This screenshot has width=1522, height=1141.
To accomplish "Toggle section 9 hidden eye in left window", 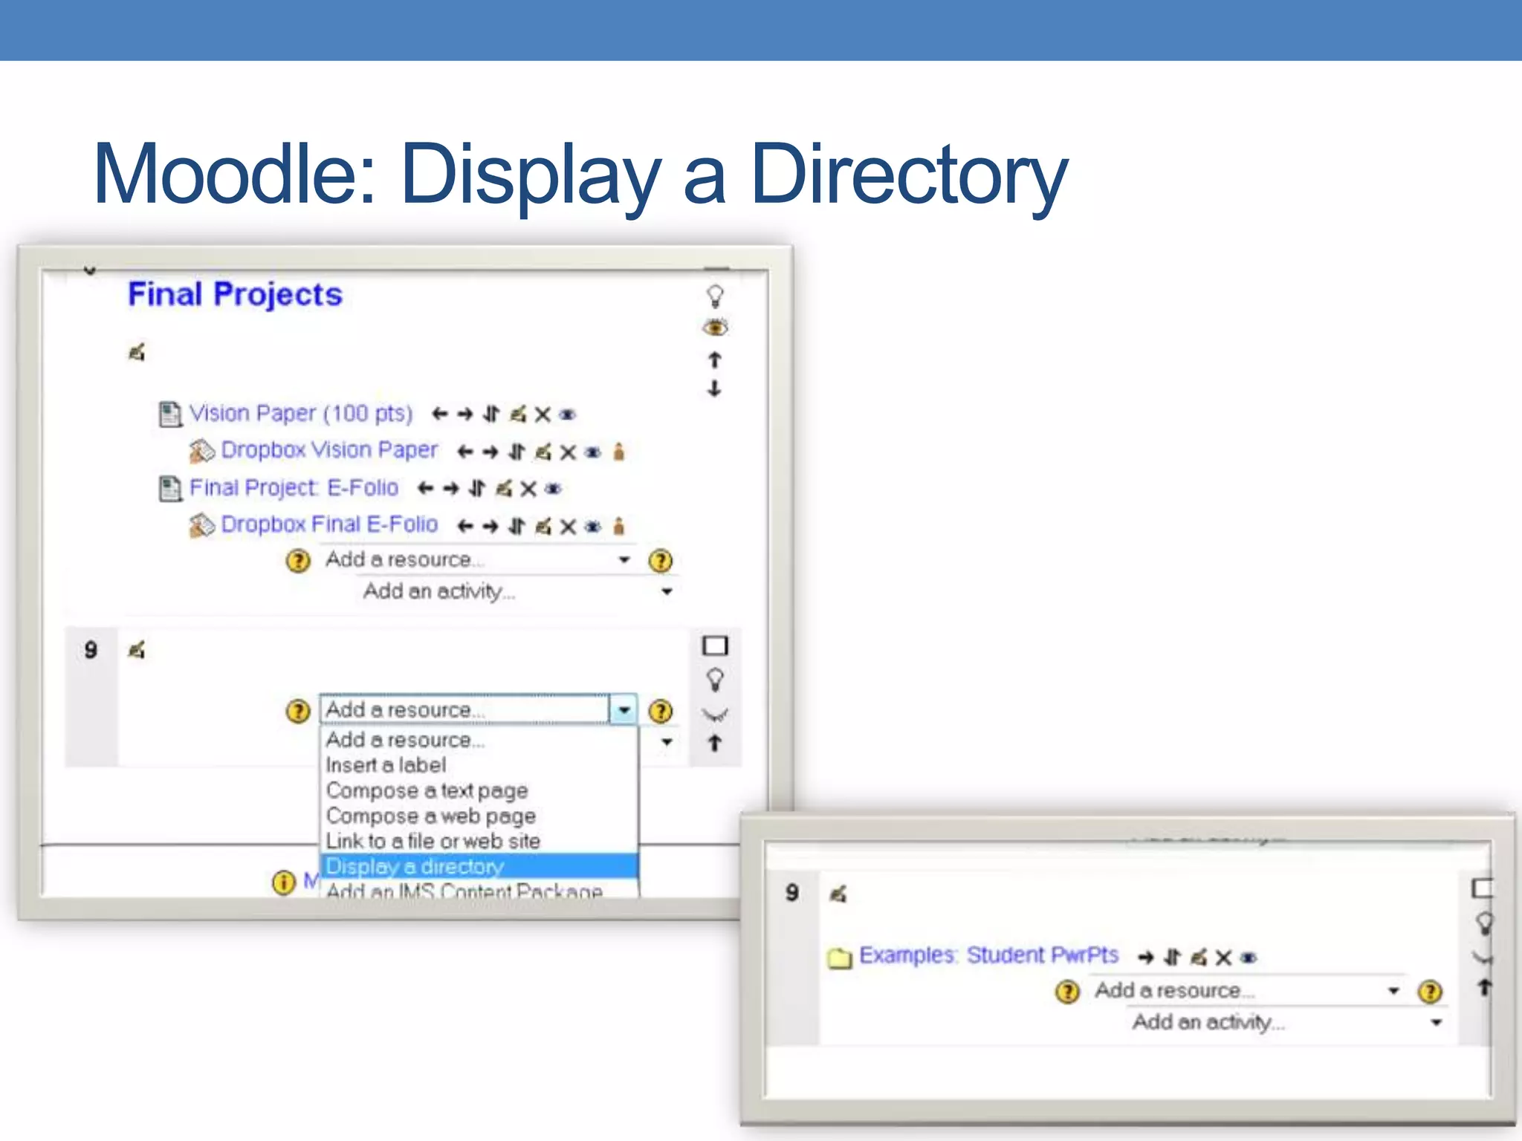I will pos(715,715).
